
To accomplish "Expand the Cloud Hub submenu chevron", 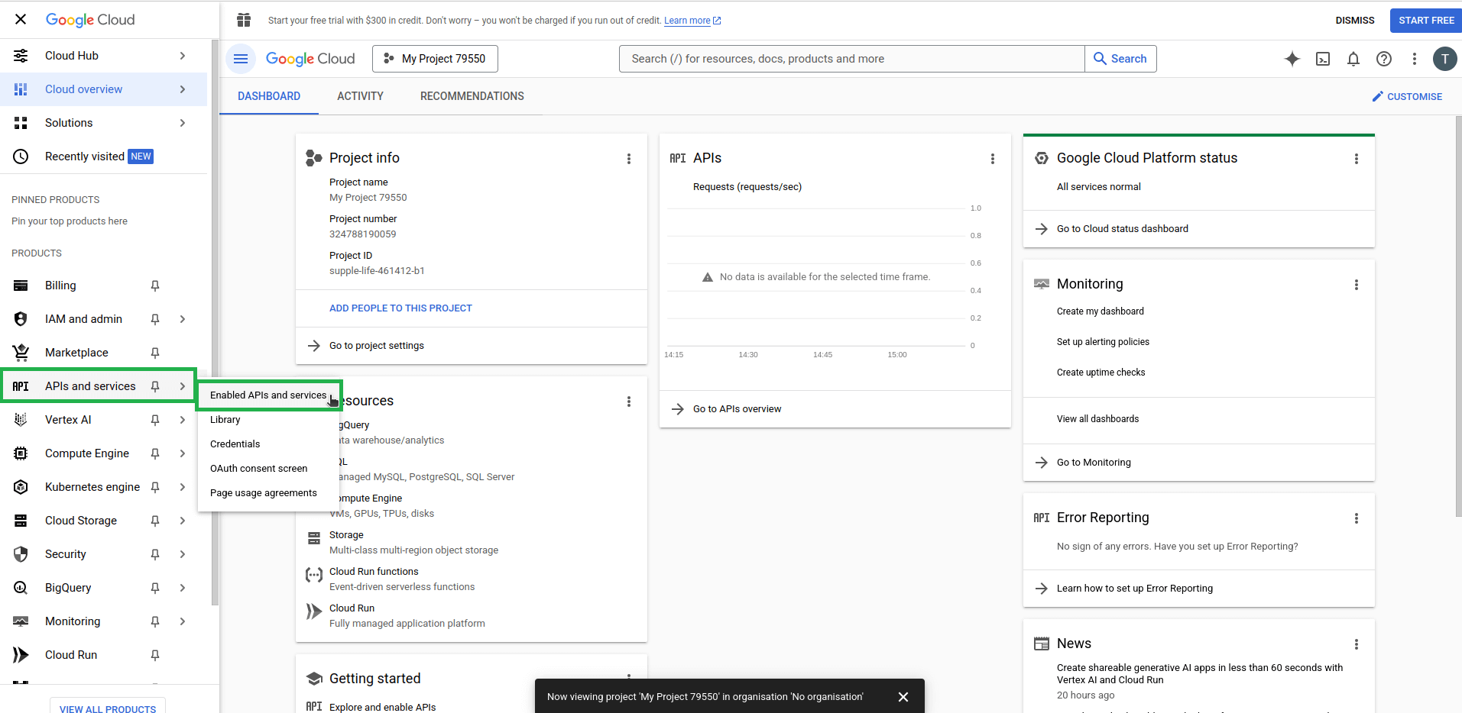I will [x=183, y=56].
